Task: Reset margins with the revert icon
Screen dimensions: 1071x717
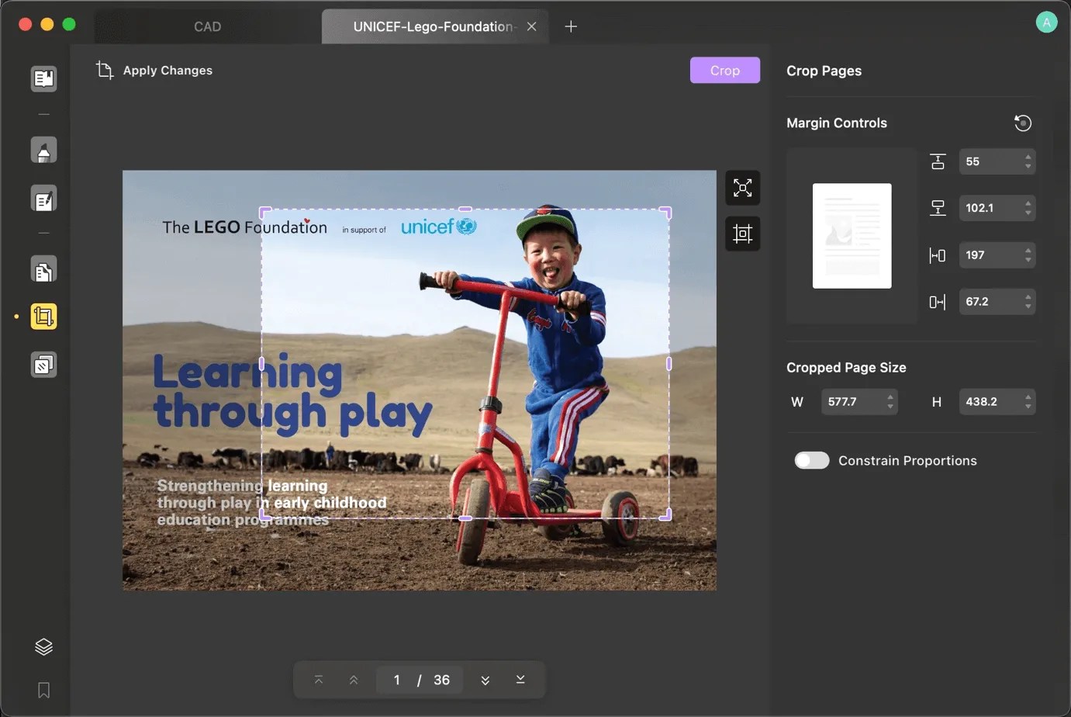Action: [1023, 123]
